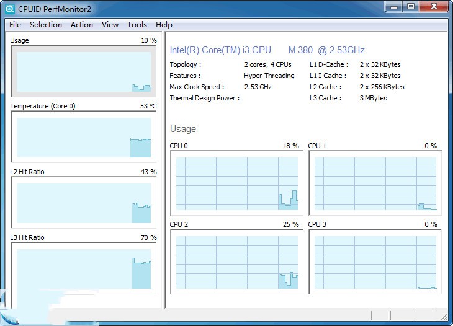The image size is (453, 326).
Task: Click the "18 %" CPU 0 value
Action: coord(291,146)
